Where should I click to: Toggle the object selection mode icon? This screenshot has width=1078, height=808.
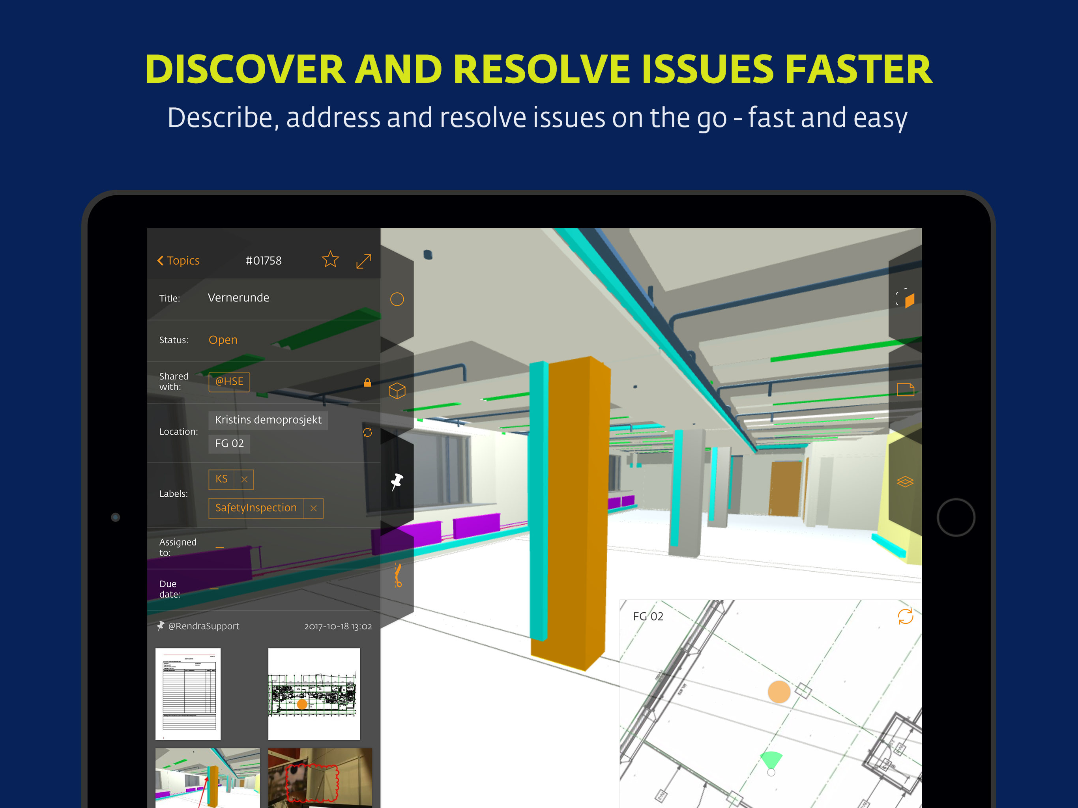[906, 299]
